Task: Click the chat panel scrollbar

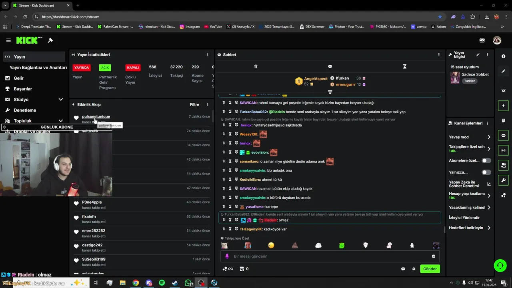Action: coord(445,230)
